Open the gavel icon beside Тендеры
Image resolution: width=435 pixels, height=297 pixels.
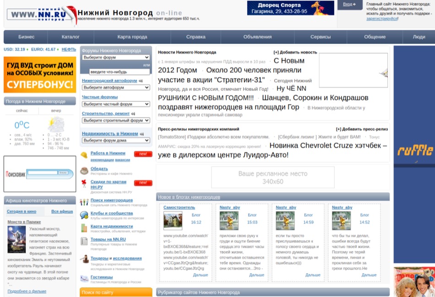pyautogui.click(x=84, y=259)
